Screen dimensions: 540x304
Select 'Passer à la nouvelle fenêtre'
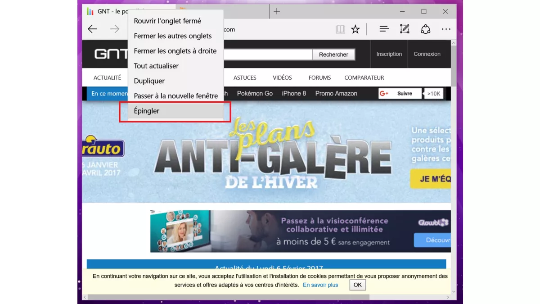point(176,96)
